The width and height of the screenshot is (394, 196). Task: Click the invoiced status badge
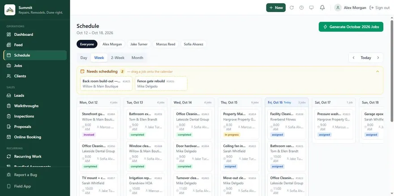point(89,135)
